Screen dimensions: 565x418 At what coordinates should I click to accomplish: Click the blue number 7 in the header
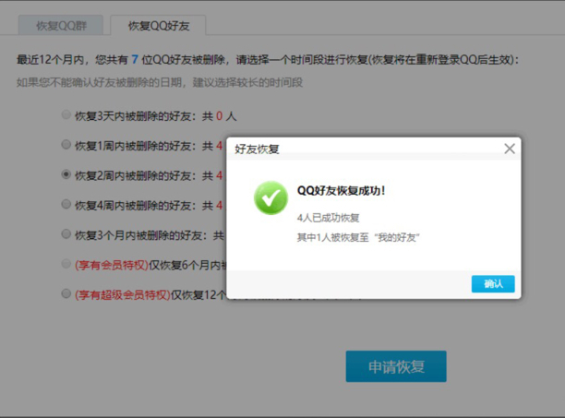(x=135, y=59)
